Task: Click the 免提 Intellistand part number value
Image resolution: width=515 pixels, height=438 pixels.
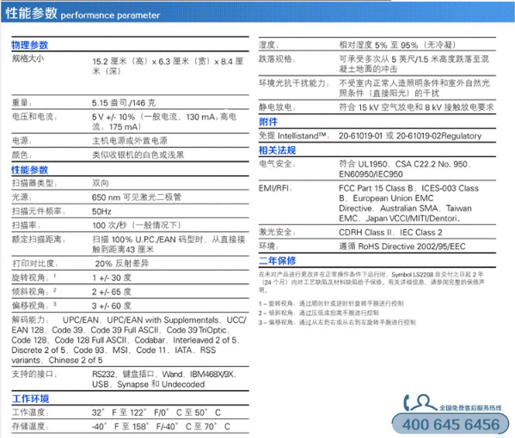Action: point(410,136)
